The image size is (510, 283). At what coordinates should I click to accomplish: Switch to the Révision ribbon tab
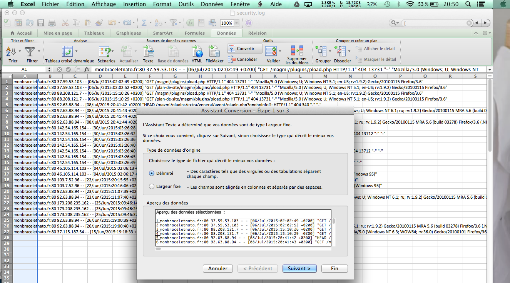point(258,33)
